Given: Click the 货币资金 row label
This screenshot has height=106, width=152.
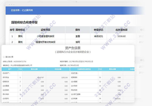Looking at the screenshot, I should coord(6,78).
